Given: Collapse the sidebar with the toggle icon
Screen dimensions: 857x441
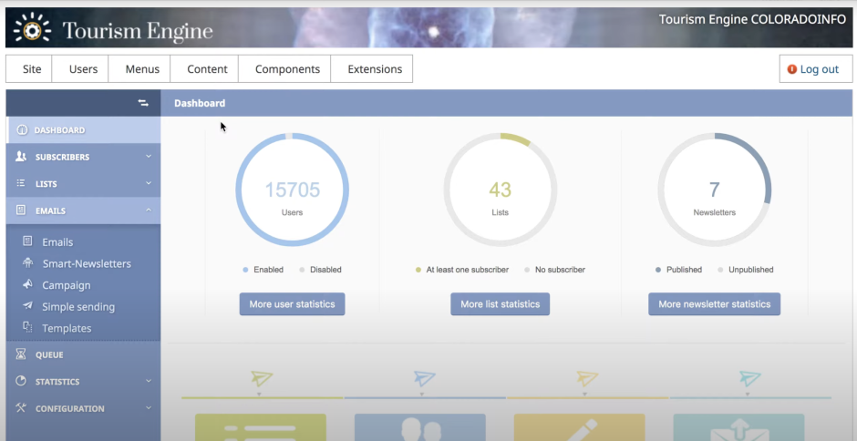Looking at the screenshot, I should (143, 103).
